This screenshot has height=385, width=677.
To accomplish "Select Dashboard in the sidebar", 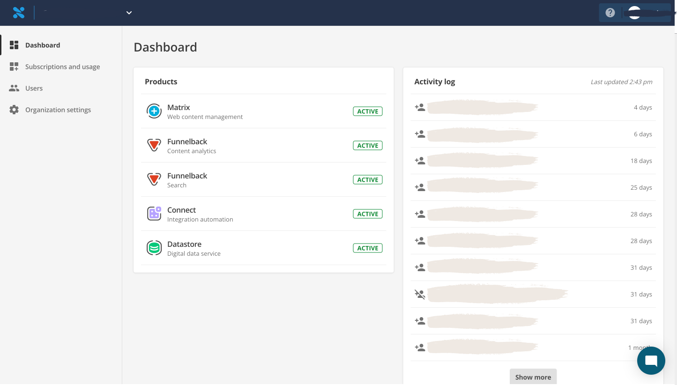I will [x=43, y=45].
